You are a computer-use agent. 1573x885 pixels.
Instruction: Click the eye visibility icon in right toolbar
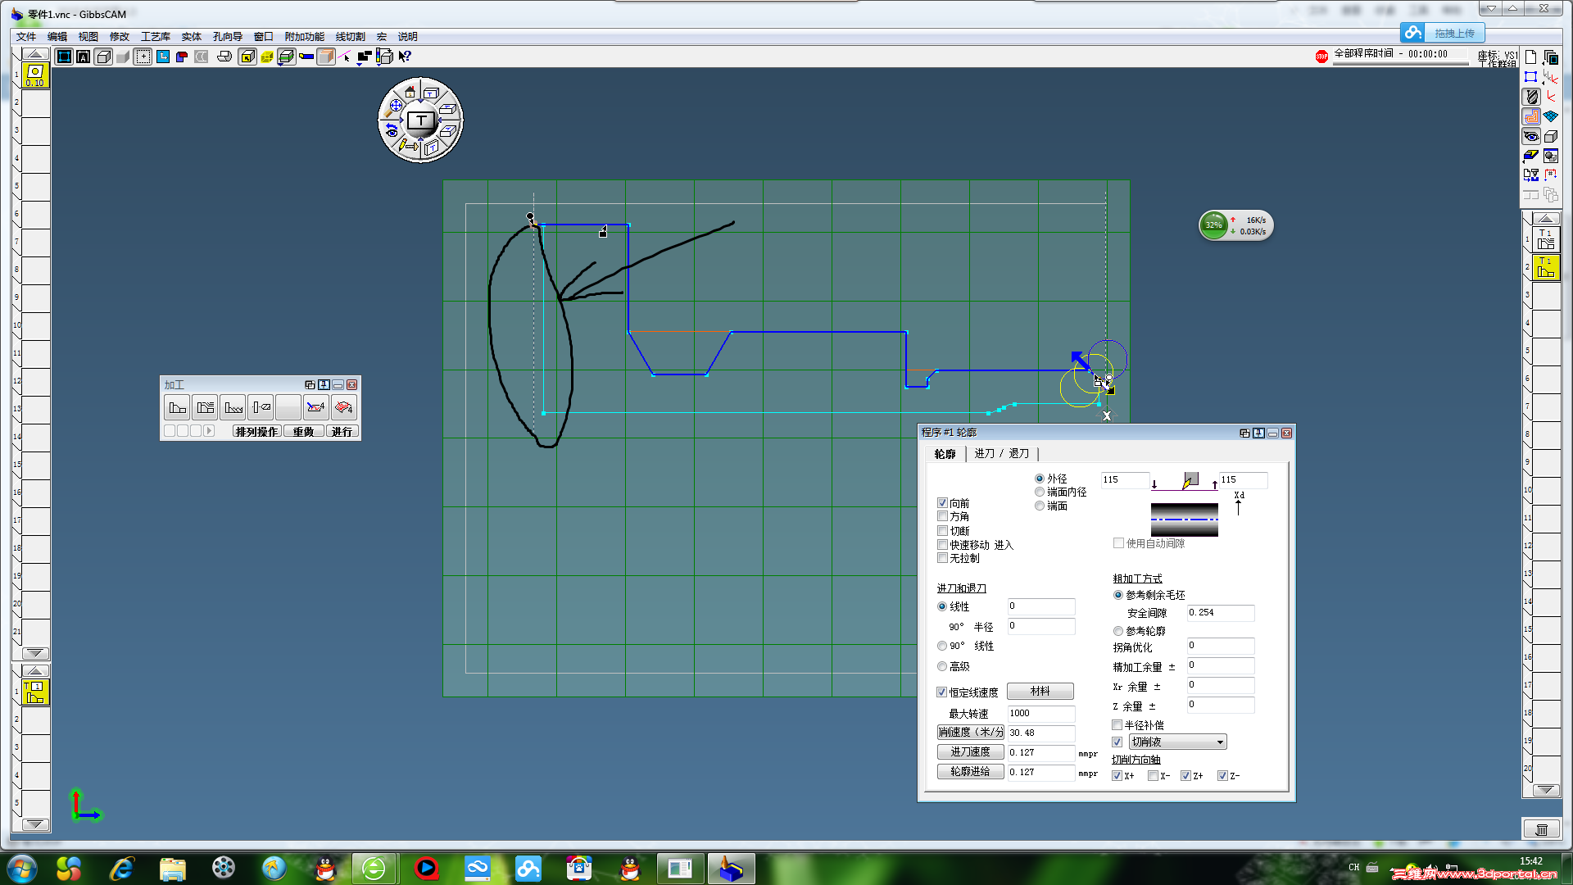point(1531,136)
